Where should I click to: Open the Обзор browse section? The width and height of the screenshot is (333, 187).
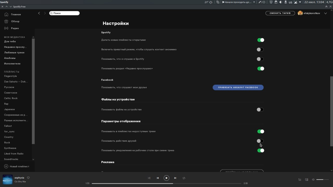tap(12, 21)
